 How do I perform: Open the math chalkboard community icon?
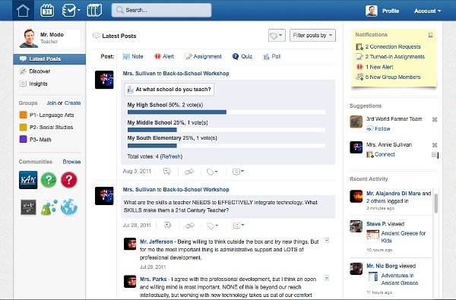(28, 207)
